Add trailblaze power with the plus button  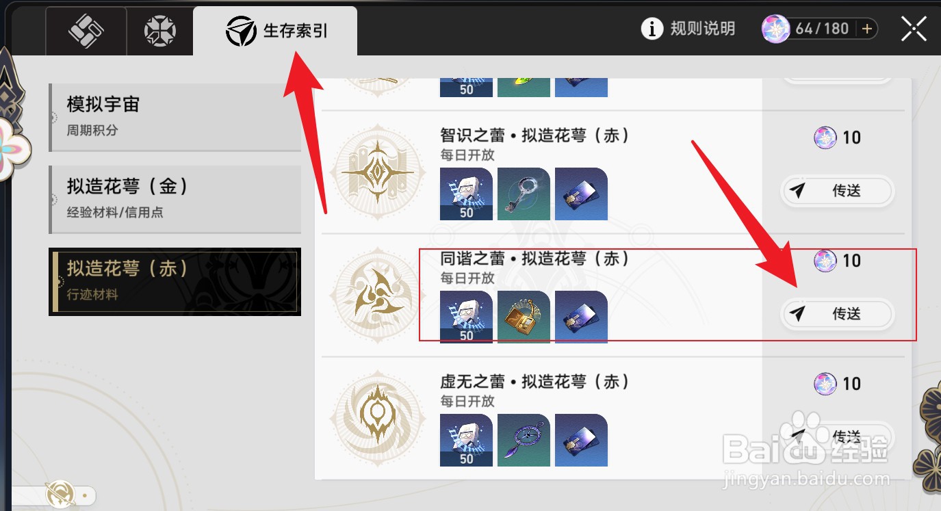coord(866,29)
